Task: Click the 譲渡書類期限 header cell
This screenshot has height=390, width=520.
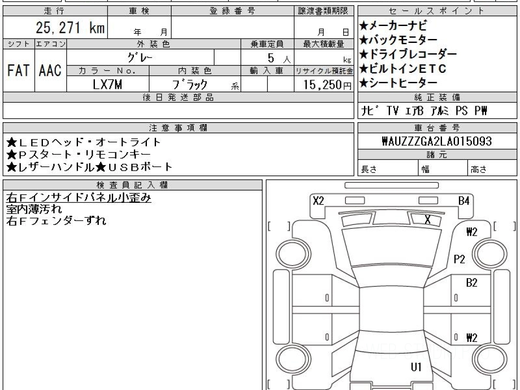Action: coord(324,11)
